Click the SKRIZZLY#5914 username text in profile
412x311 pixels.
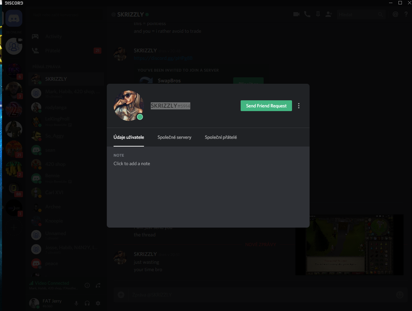(170, 106)
